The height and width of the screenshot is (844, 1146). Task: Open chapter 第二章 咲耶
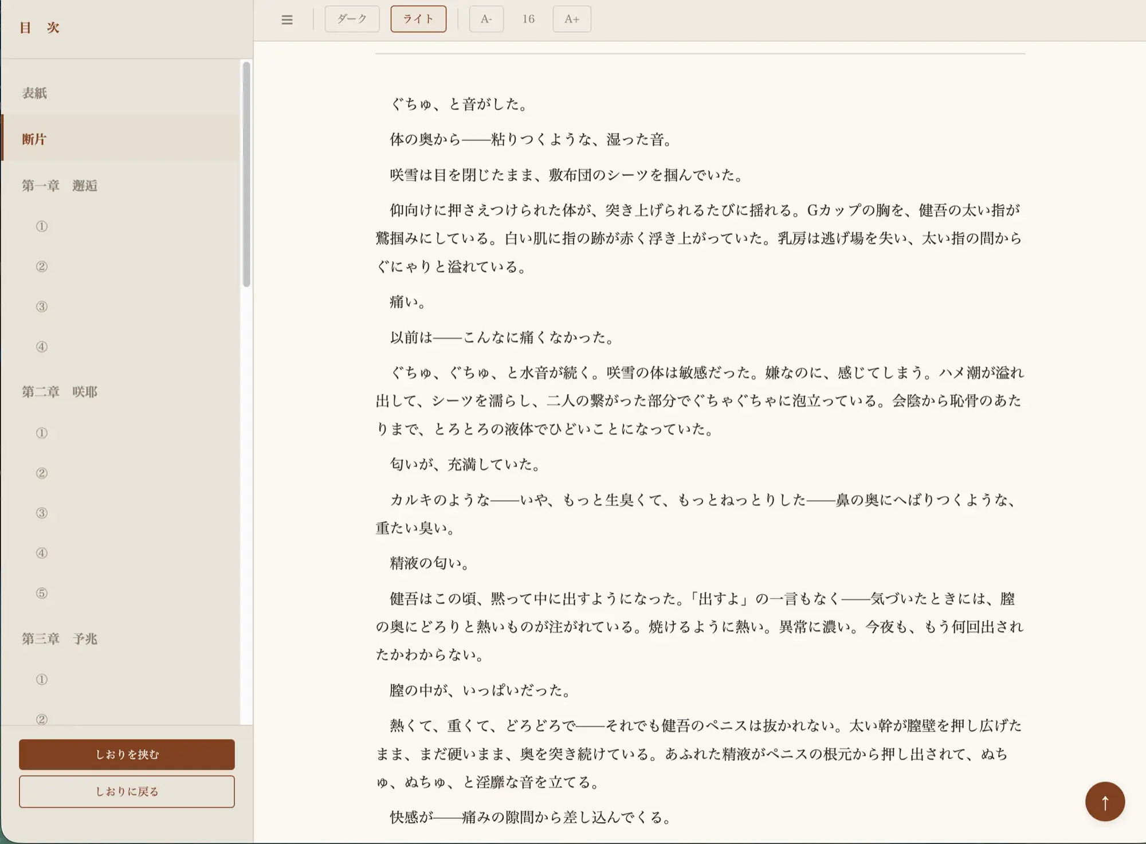60,391
